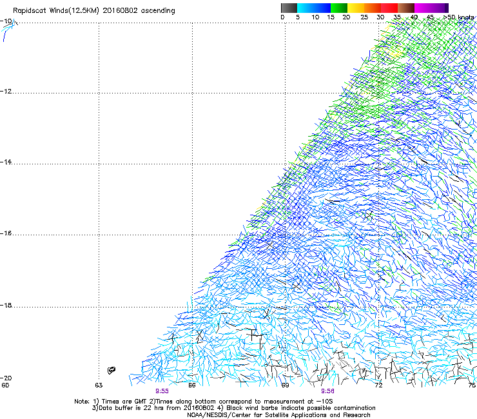Click the note line about GMT times
Screen dimensions: 477x419
203,402
